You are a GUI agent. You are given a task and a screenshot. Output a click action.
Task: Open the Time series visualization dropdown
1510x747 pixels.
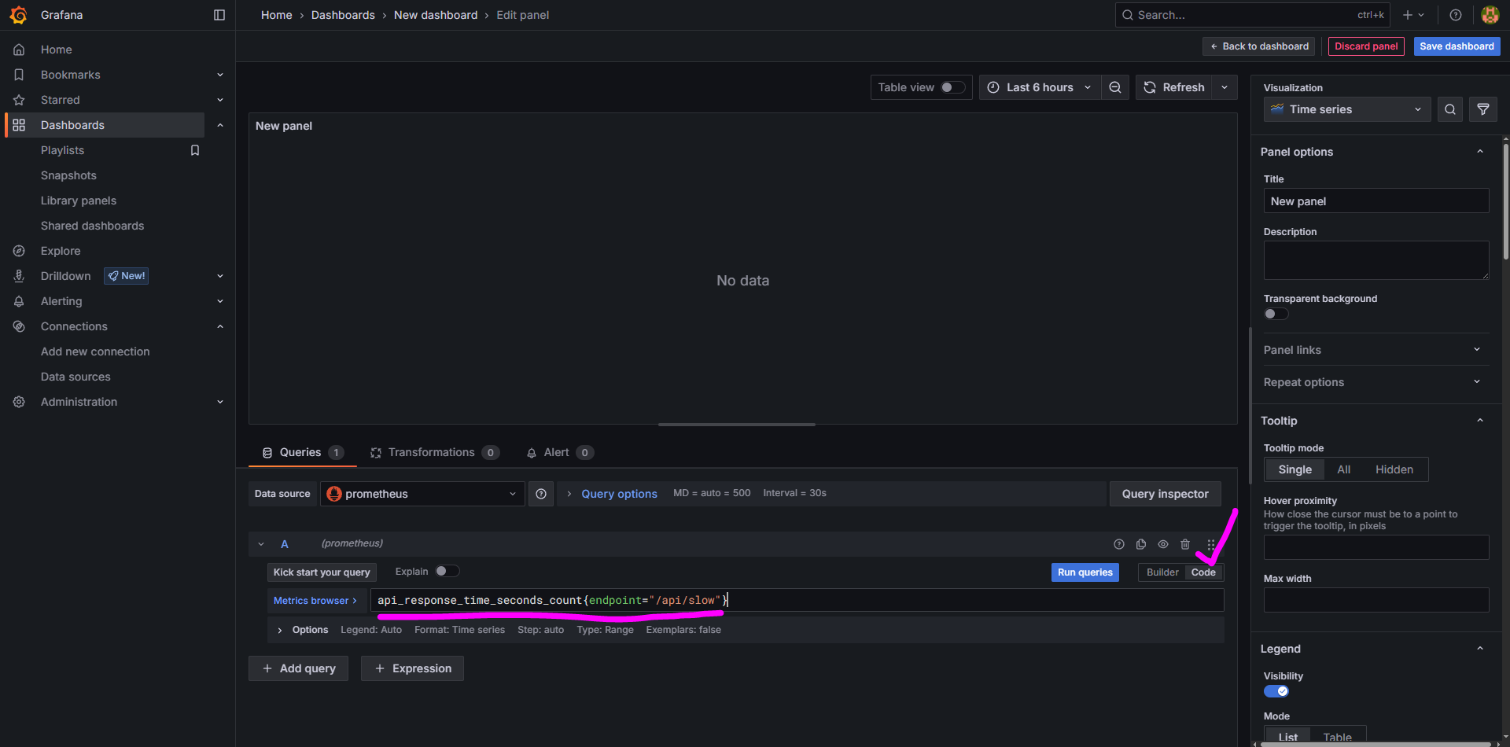[x=1347, y=109]
